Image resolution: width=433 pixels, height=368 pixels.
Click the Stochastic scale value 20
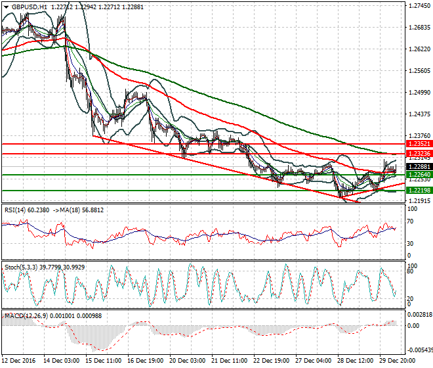[x=410, y=298]
